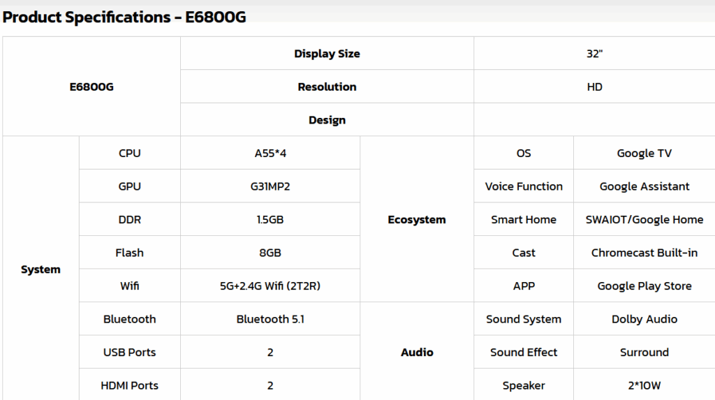715x400 pixels.
Task: Click the Bluetooth 5.1 value cell
Action: click(x=270, y=319)
